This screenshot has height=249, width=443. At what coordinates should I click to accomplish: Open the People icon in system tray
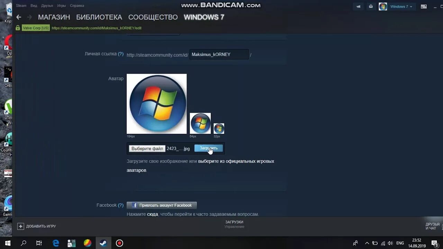tap(355, 243)
